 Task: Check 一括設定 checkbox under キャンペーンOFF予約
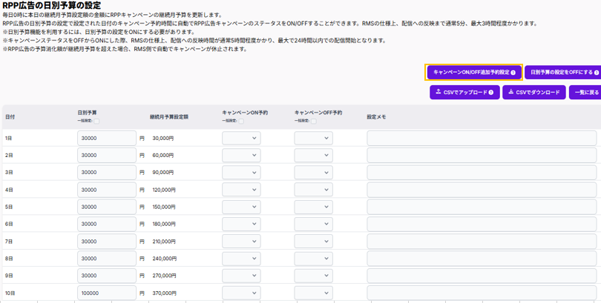tap(313, 121)
